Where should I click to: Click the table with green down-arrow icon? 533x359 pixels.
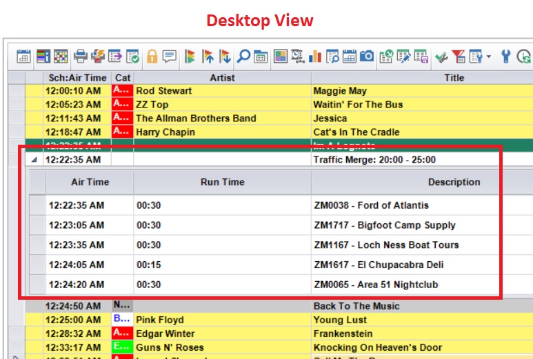coord(386,57)
